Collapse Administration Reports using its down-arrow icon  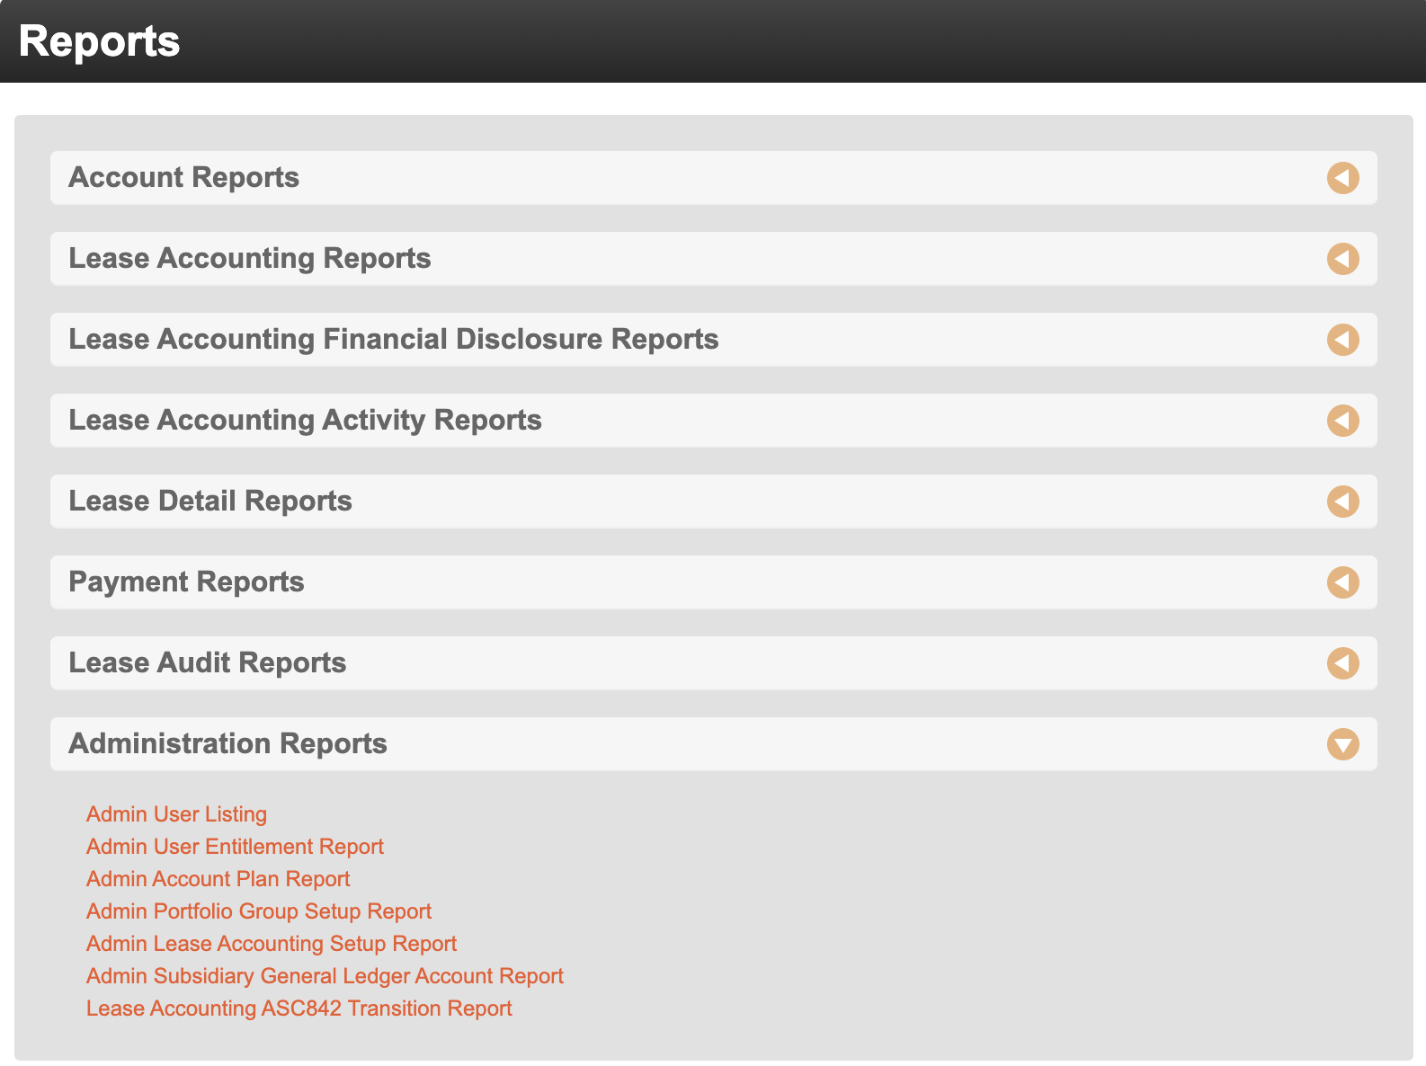[1342, 744]
